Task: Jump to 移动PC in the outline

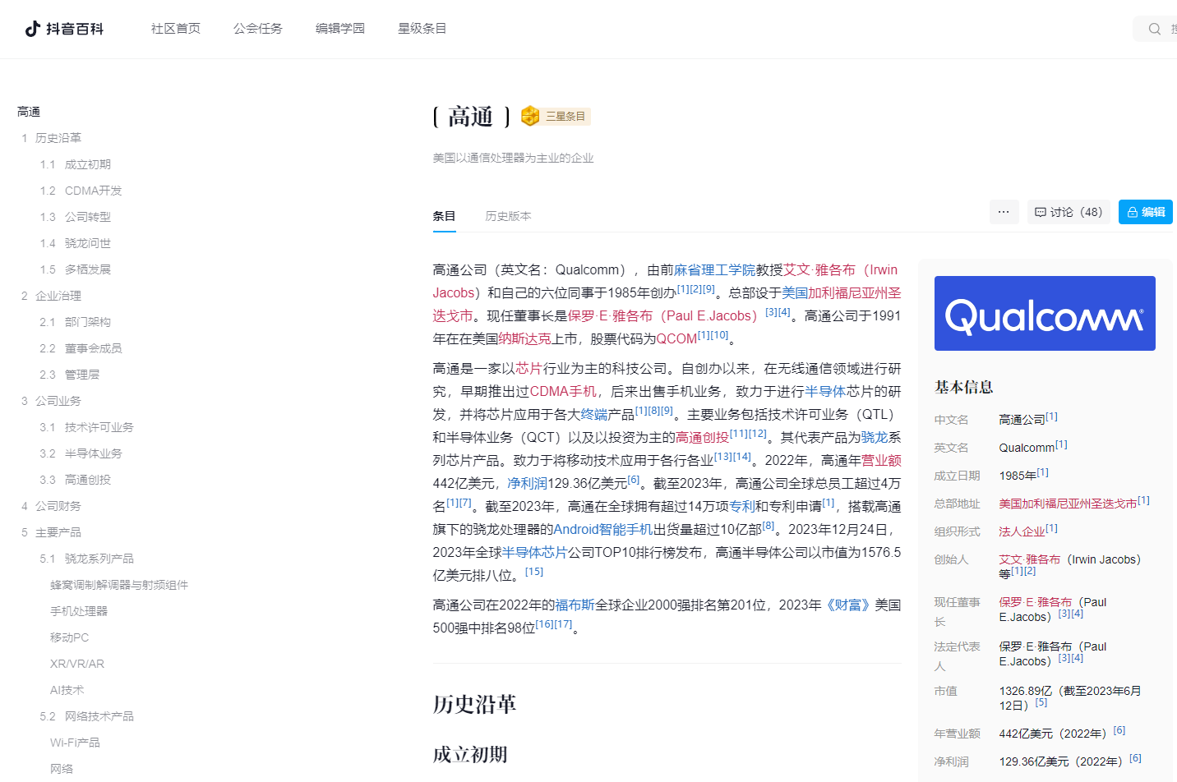Action: pos(70,637)
